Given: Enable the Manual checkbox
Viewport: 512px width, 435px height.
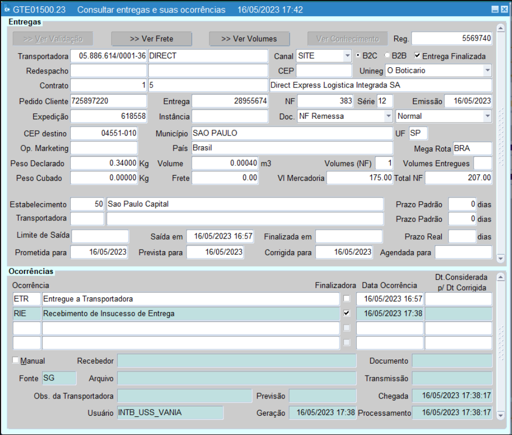Looking at the screenshot, I should (x=15, y=360).
